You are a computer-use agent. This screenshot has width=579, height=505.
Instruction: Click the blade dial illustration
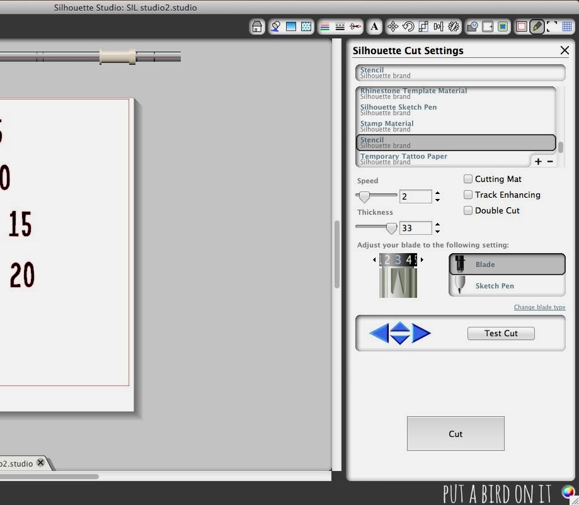coord(398,276)
